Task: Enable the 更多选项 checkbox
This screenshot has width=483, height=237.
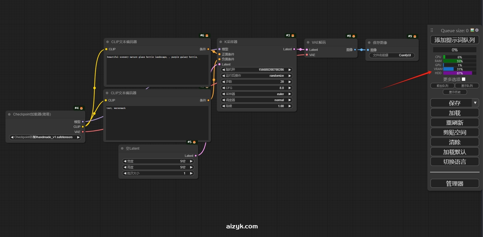Action: point(463,79)
